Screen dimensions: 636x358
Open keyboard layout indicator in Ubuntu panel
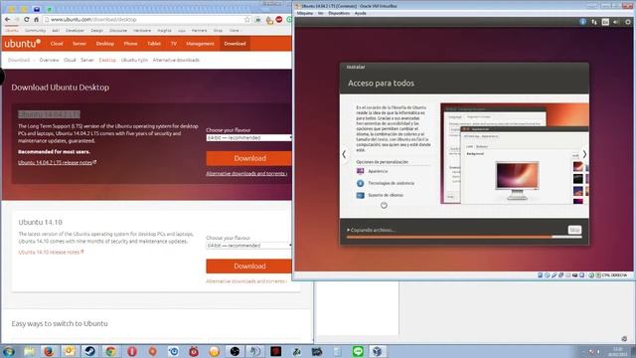(605, 22)
